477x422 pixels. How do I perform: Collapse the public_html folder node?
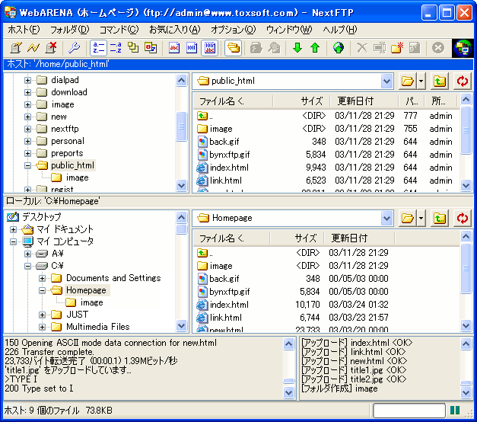tap(27, 165)
